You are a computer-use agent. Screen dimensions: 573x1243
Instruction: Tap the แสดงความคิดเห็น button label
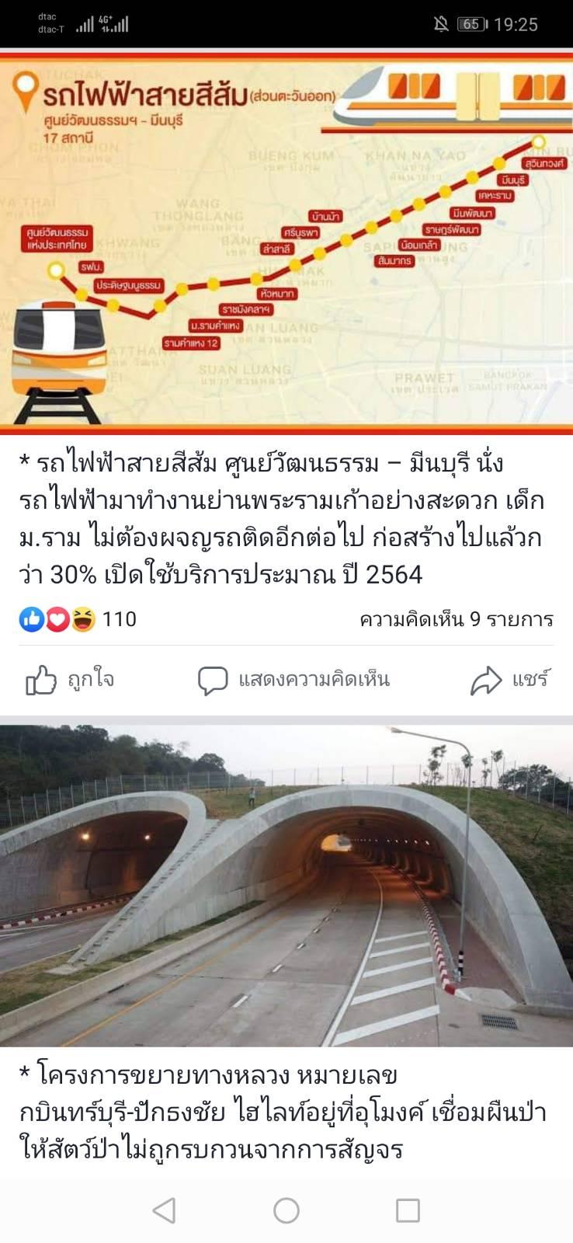[x=314, y=680]
